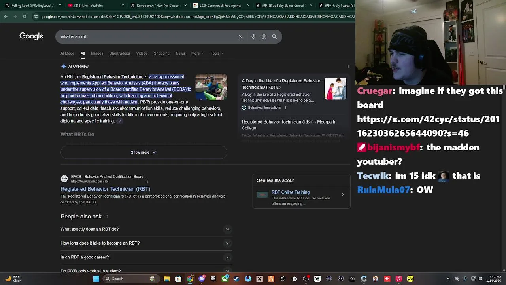This screenshot has height=285, width=506.
Task: View site information icon in address bar
Action: pyautogui.click(x=36, y=17)
